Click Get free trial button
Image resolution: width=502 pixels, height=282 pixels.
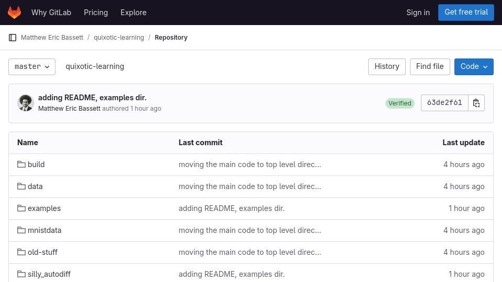coord(466,13)
